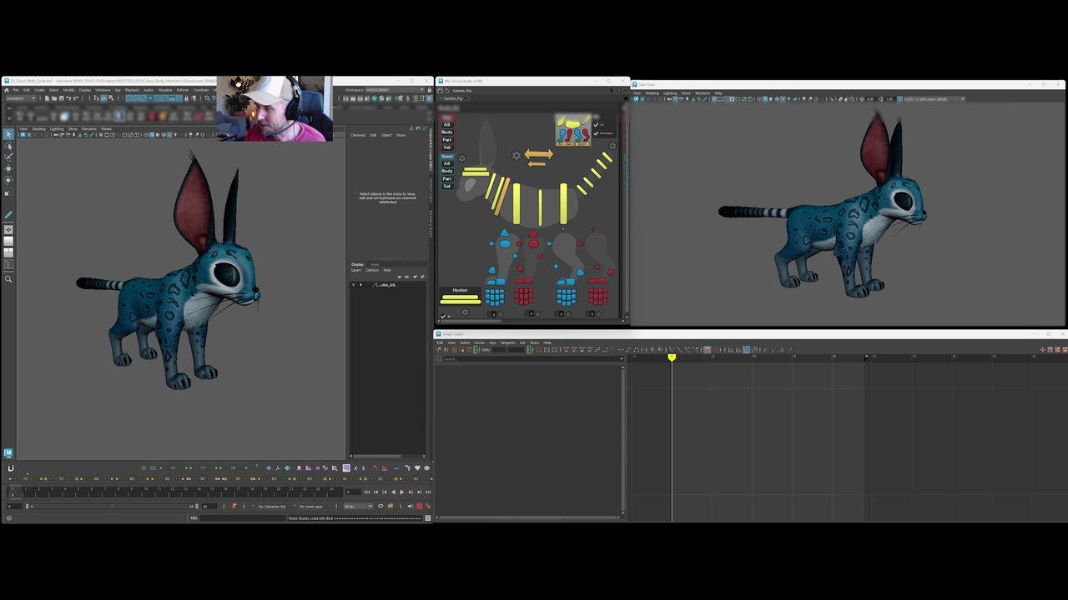This screenshot has width=1068, height=600.
Task: Click the Masters label button in picker
Action: 460,290
